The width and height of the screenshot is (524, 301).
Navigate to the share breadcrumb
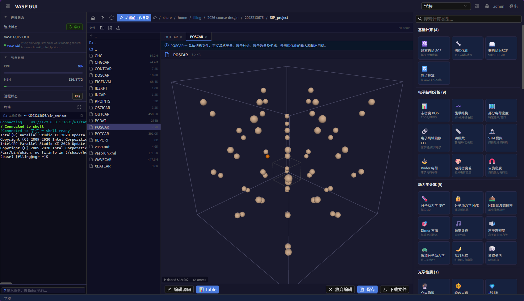pos(167,18)
